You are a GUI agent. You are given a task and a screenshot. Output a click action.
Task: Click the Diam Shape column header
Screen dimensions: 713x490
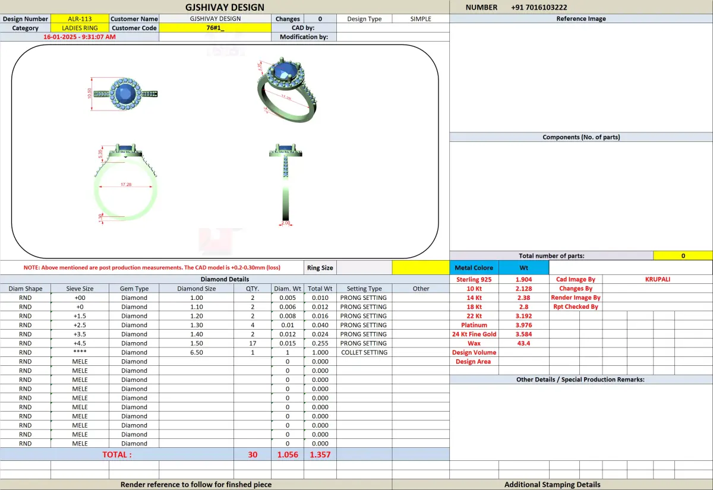tap(25, 289)
